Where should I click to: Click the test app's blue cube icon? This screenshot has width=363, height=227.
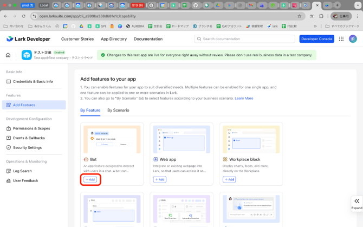[x=27, y=55]
